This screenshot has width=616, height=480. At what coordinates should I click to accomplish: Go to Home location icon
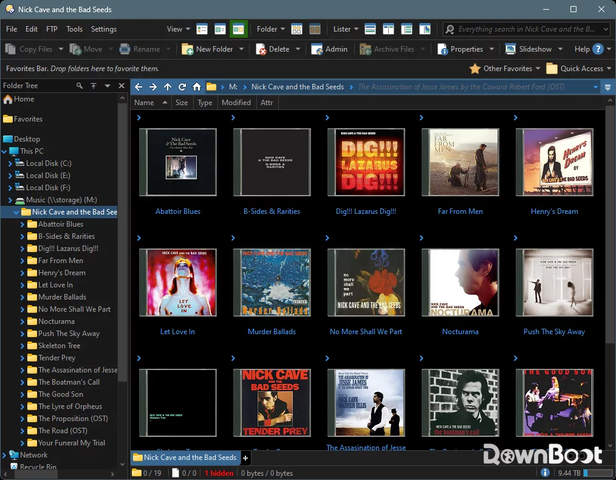pyautogui.click(x=196, y=87)
